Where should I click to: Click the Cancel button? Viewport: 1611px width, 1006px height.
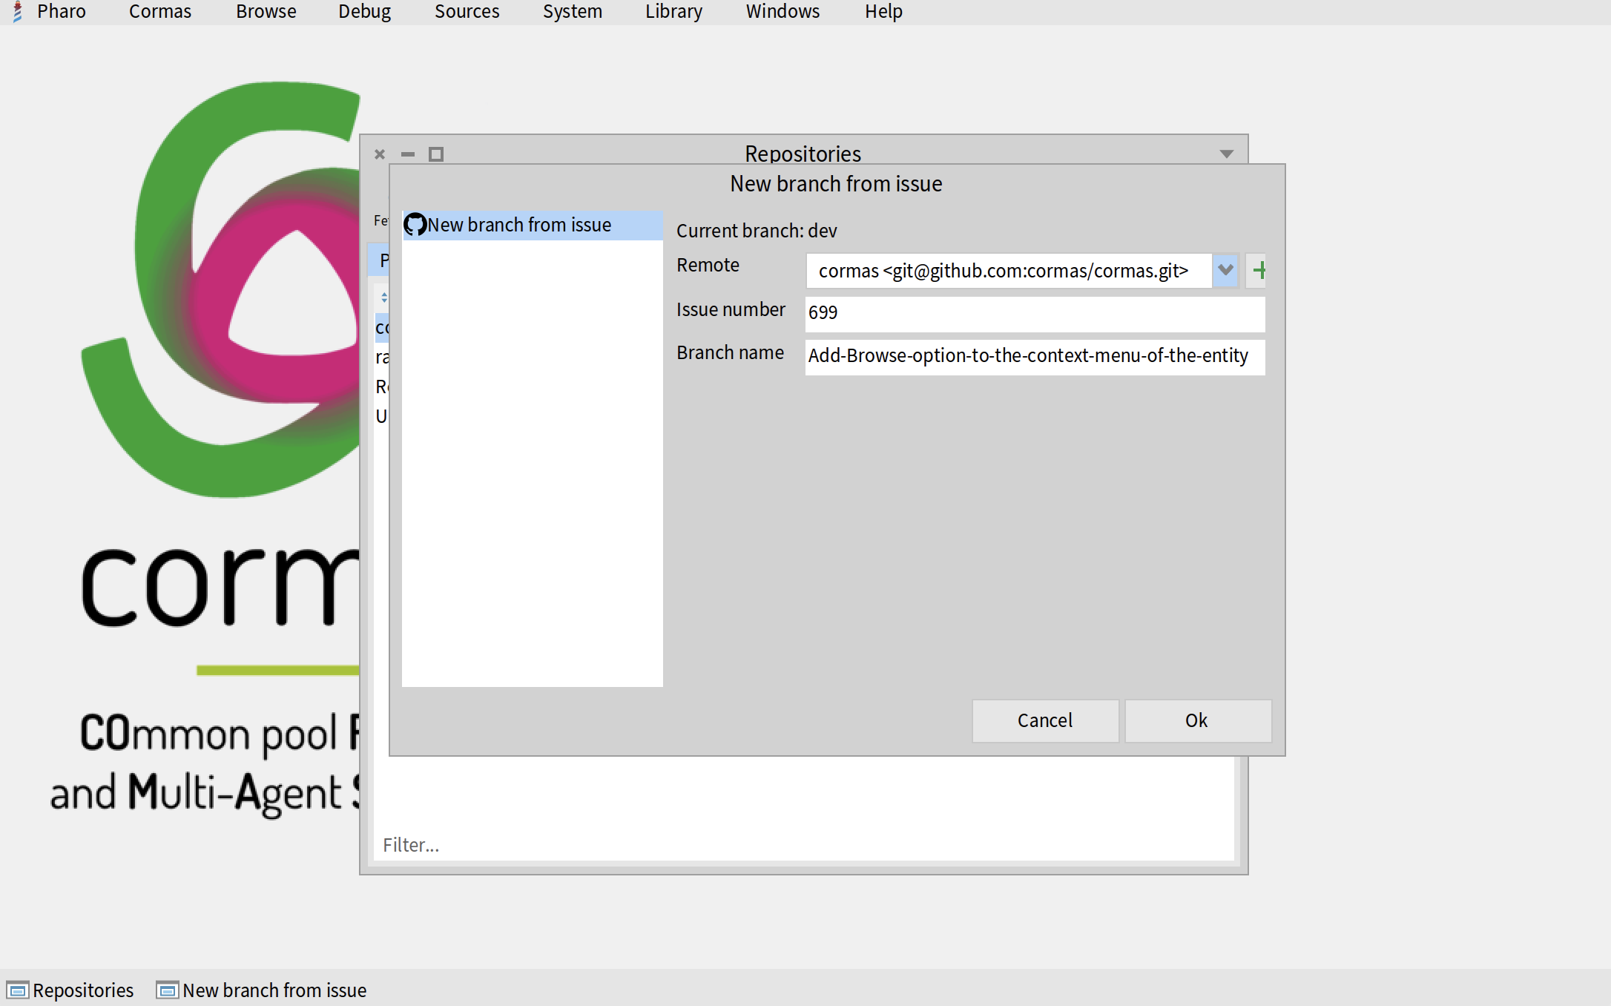[x=1044, y=720]
